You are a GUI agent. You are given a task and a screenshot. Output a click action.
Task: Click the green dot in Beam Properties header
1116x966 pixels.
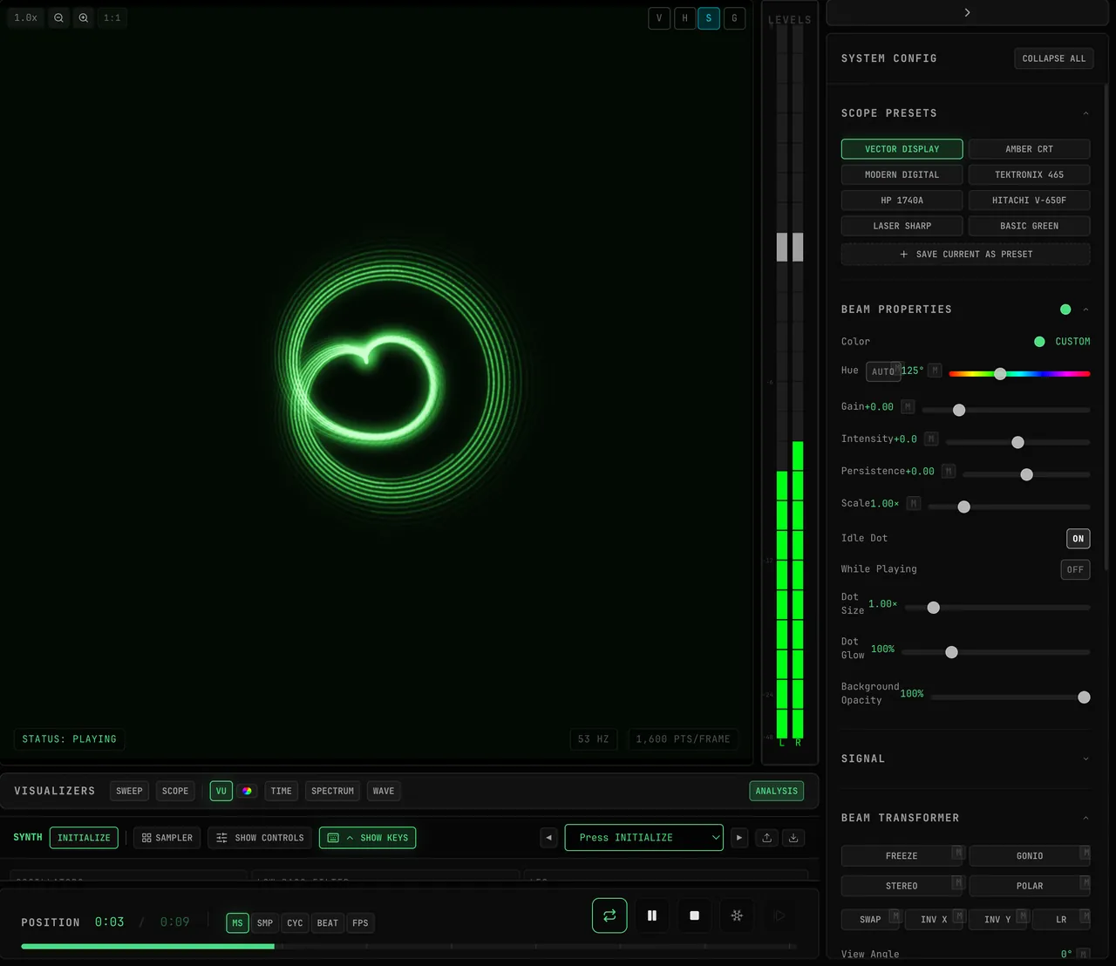(x=1065, y=310)
